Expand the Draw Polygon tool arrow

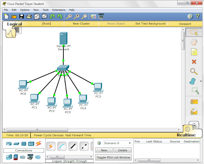click(201, 81)
